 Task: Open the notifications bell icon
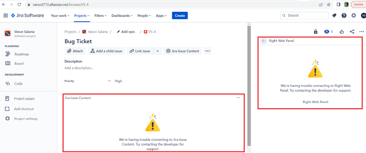334,16
